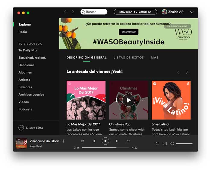The height and width of the screenshot is (170, 211).
Task: Open Vídeos in the library
Action: click(x=24, y=102)
